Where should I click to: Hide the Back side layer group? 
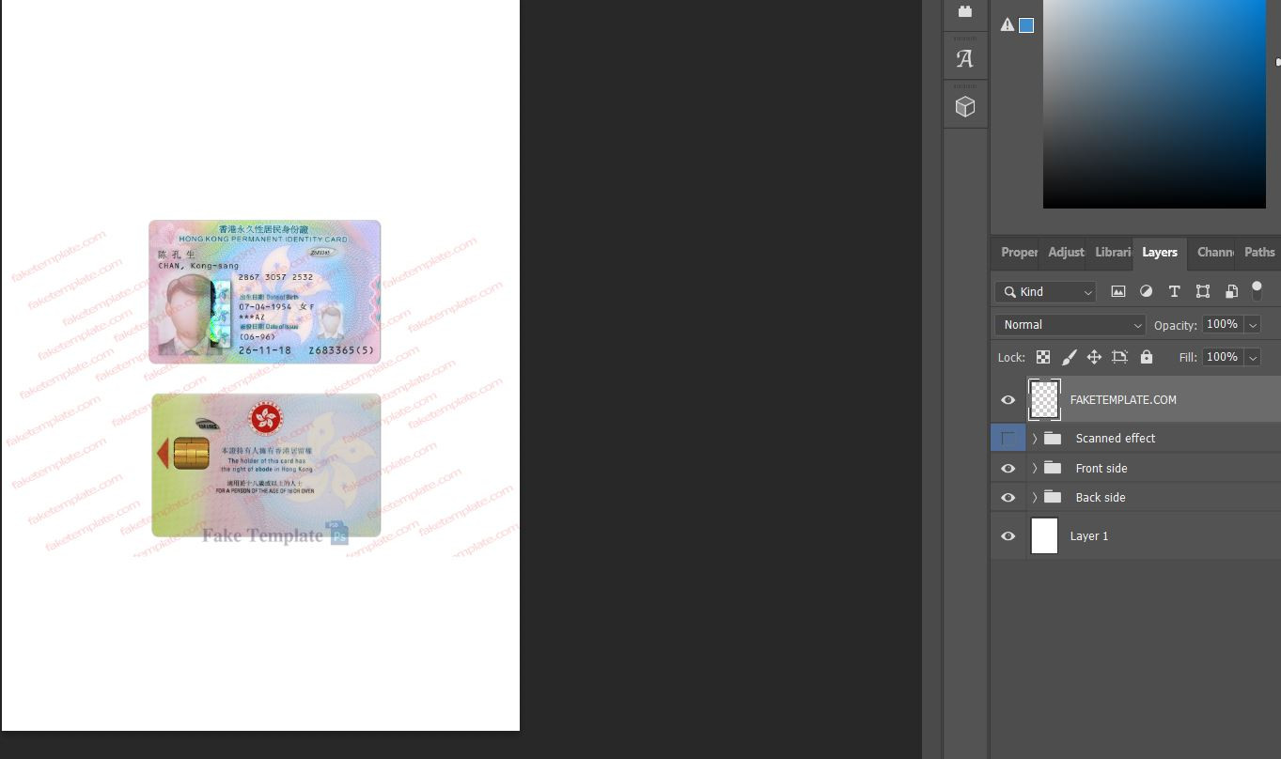(1008, 497)
